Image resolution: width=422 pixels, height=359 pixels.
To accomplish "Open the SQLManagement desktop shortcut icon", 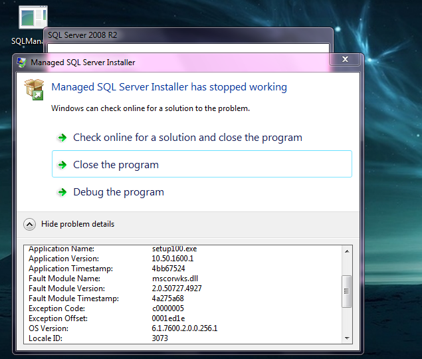I will click(x=33, y=17).
